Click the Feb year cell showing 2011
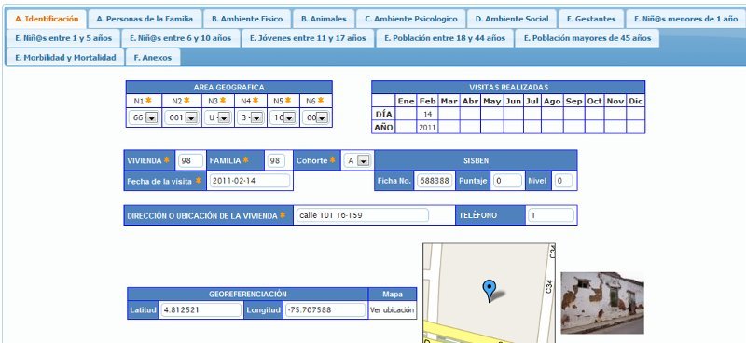 (x=428, y=128)
